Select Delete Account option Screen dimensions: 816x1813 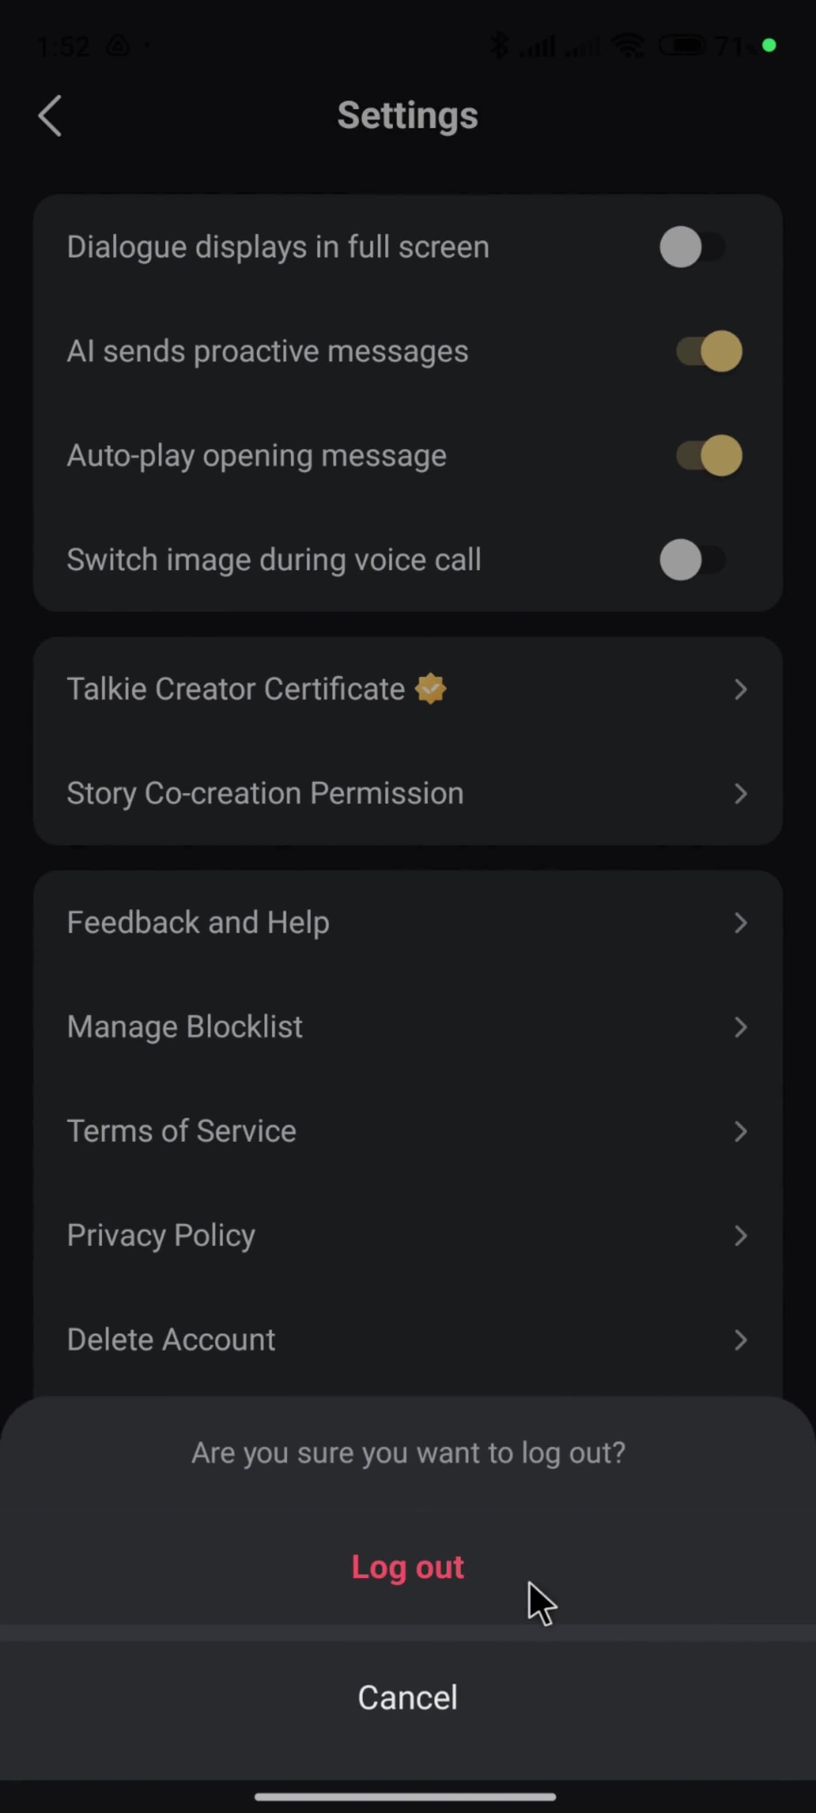(408, 1339)
